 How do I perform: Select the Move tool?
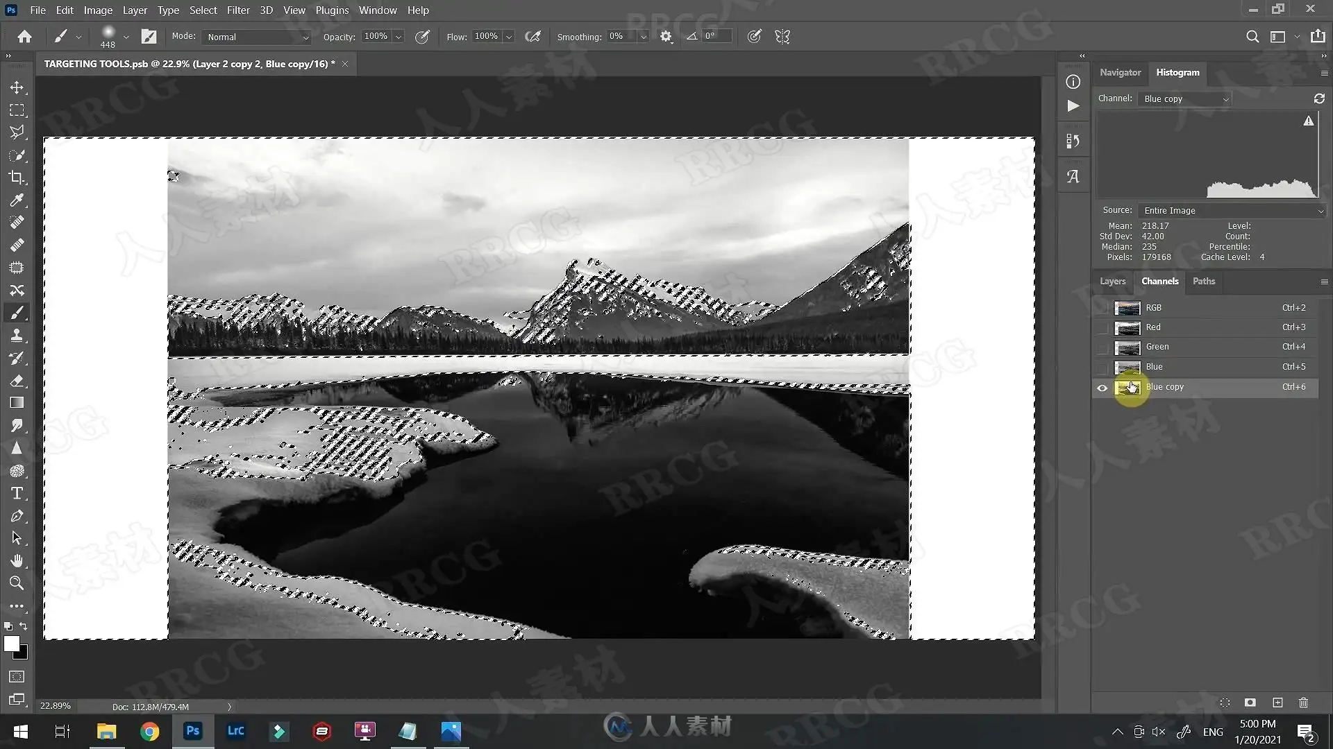coord(17,87)
